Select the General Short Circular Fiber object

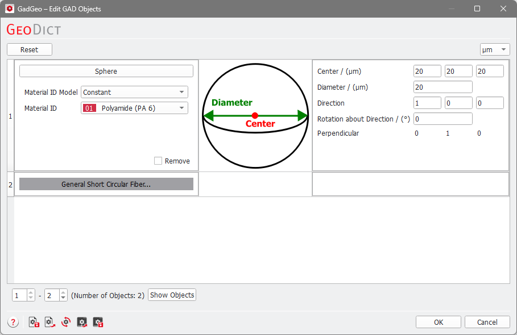[x=106, y=184]
